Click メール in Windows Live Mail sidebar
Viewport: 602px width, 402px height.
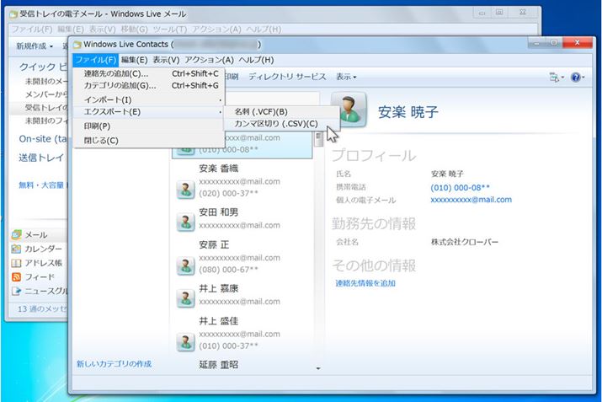[36, 235]
